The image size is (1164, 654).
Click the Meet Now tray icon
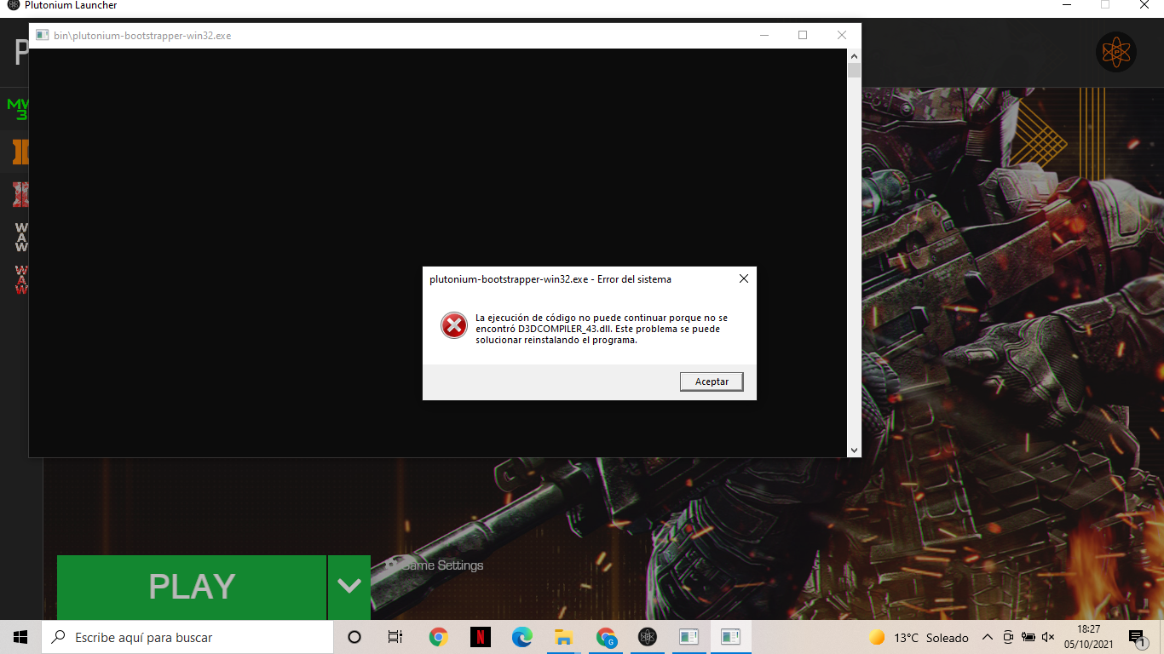(1008, 637)
